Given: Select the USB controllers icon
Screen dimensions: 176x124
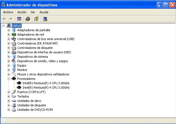Looking at the screenshot, I should click(x=14, y=39).
